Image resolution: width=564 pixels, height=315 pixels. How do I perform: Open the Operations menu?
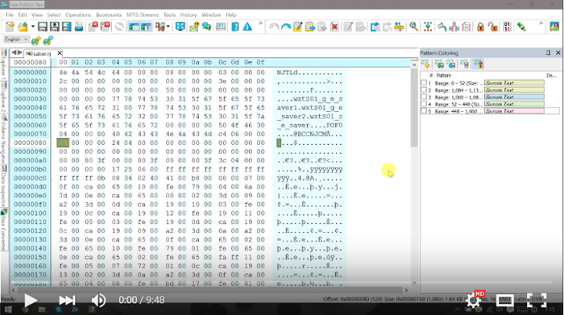coord(78,15)
